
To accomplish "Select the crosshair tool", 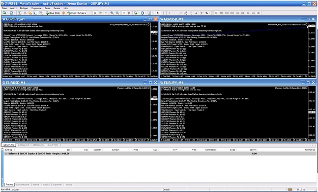I will click(x=163, y=13).
